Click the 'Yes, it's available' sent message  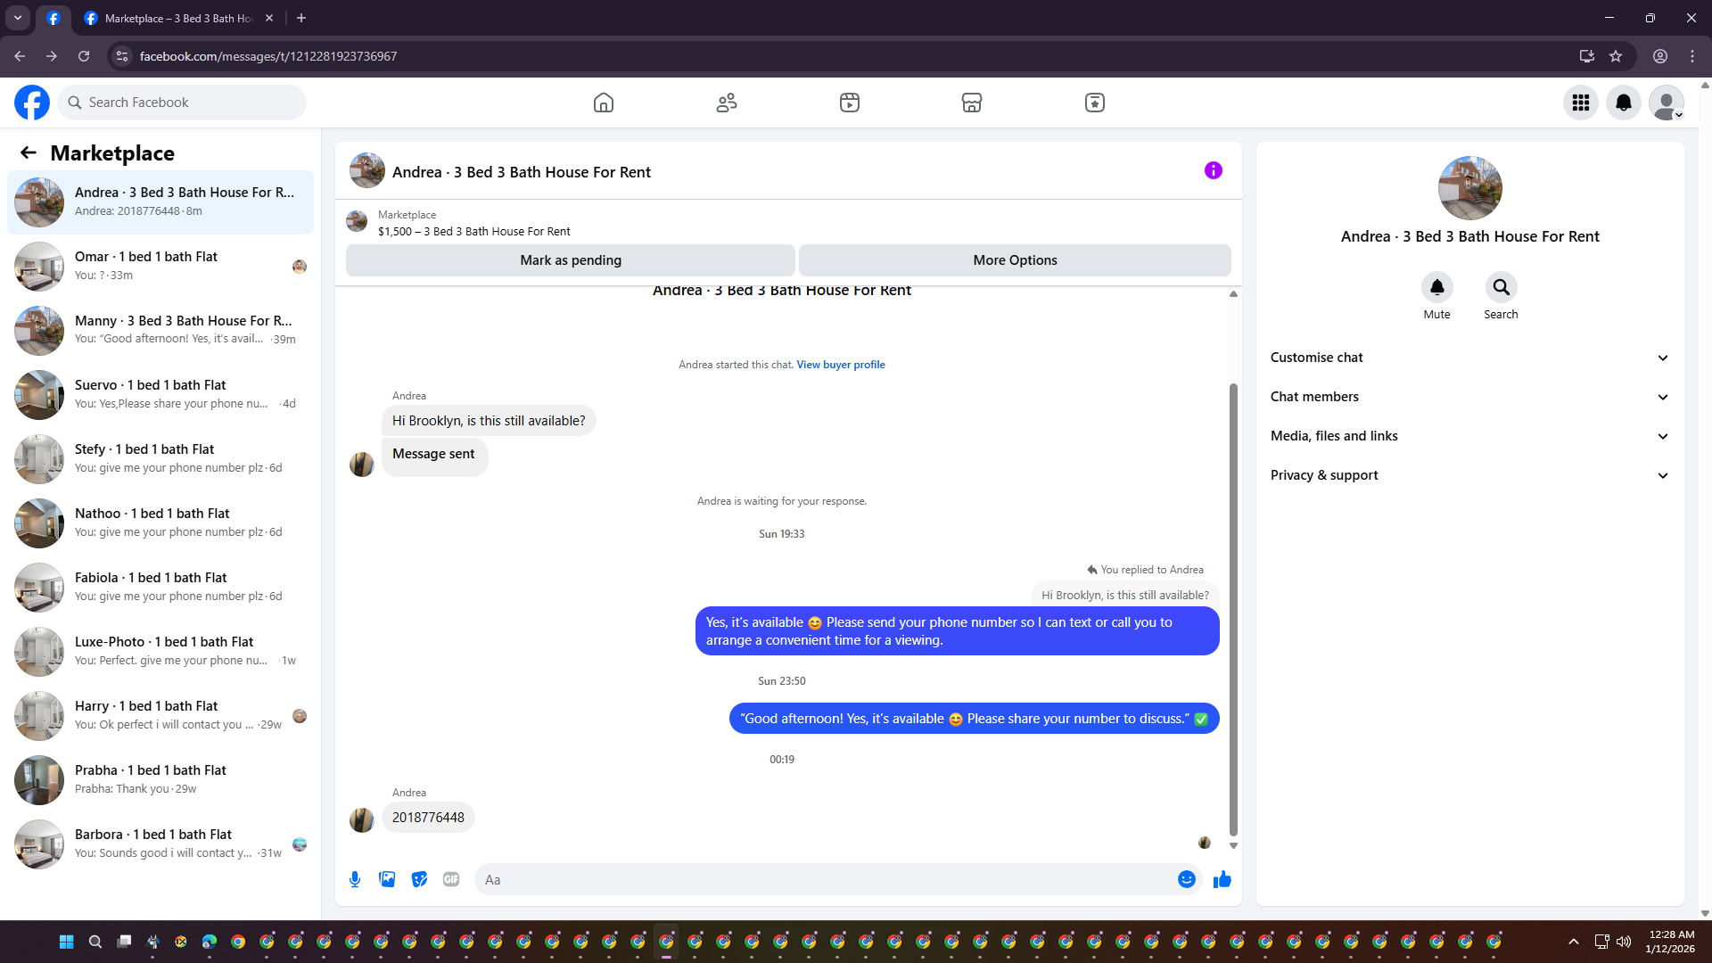click(x=958, y=631)
